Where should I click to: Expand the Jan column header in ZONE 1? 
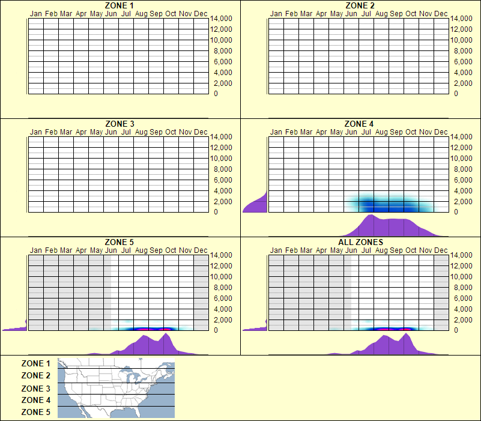37,13
